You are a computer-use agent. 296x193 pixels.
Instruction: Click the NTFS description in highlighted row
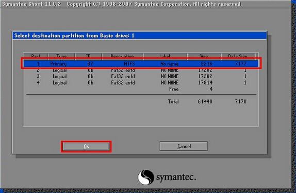[x=129, y=64]
